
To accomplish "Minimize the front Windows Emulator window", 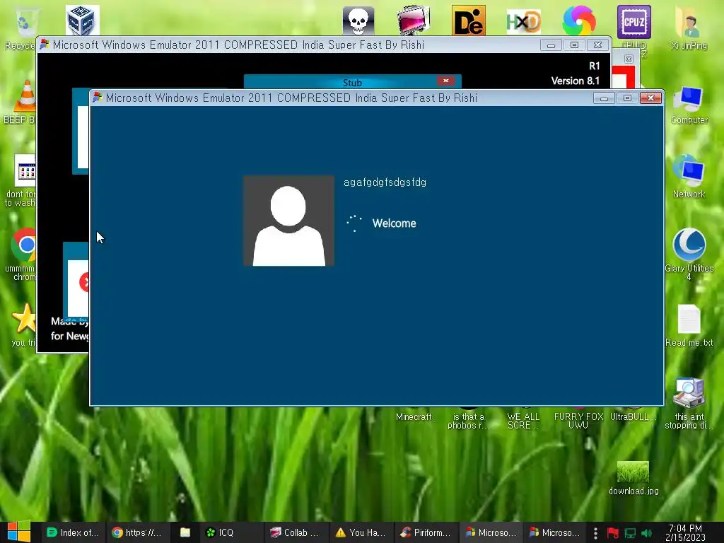I will coord(604,98).
